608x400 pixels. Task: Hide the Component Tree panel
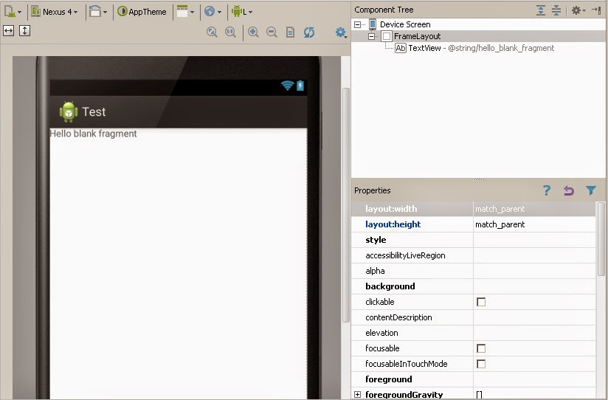(596, 10)
